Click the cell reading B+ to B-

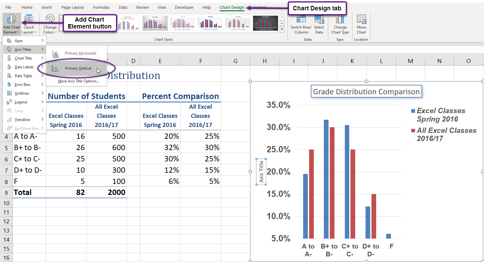click(x=29, y=148)
